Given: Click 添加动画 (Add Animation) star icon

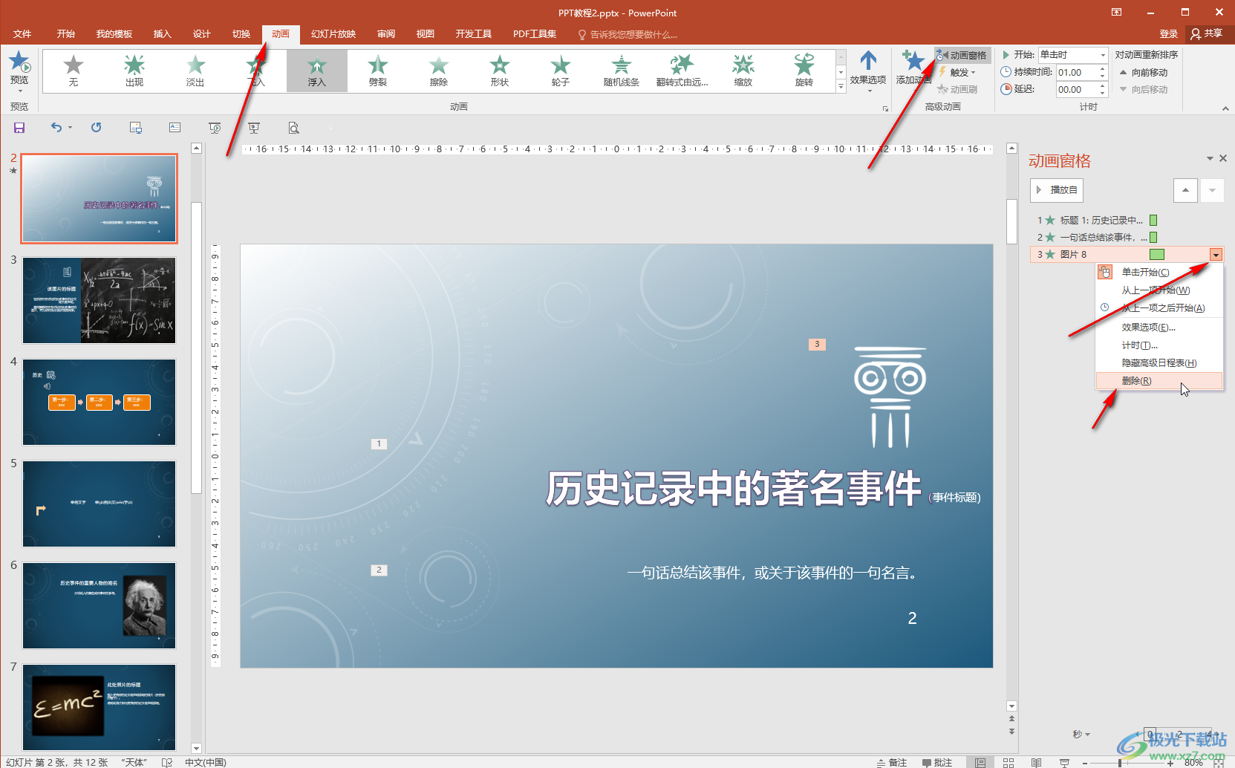Looking at the screenshot, I should click(x=913, y=62).
